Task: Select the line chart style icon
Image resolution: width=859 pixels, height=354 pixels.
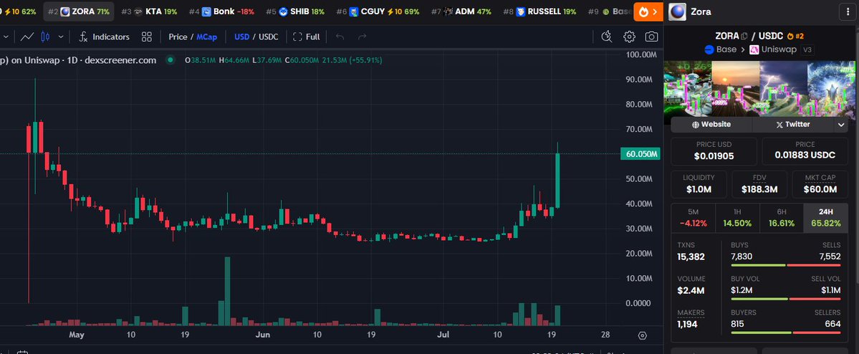Action: (x=27, y=37)
